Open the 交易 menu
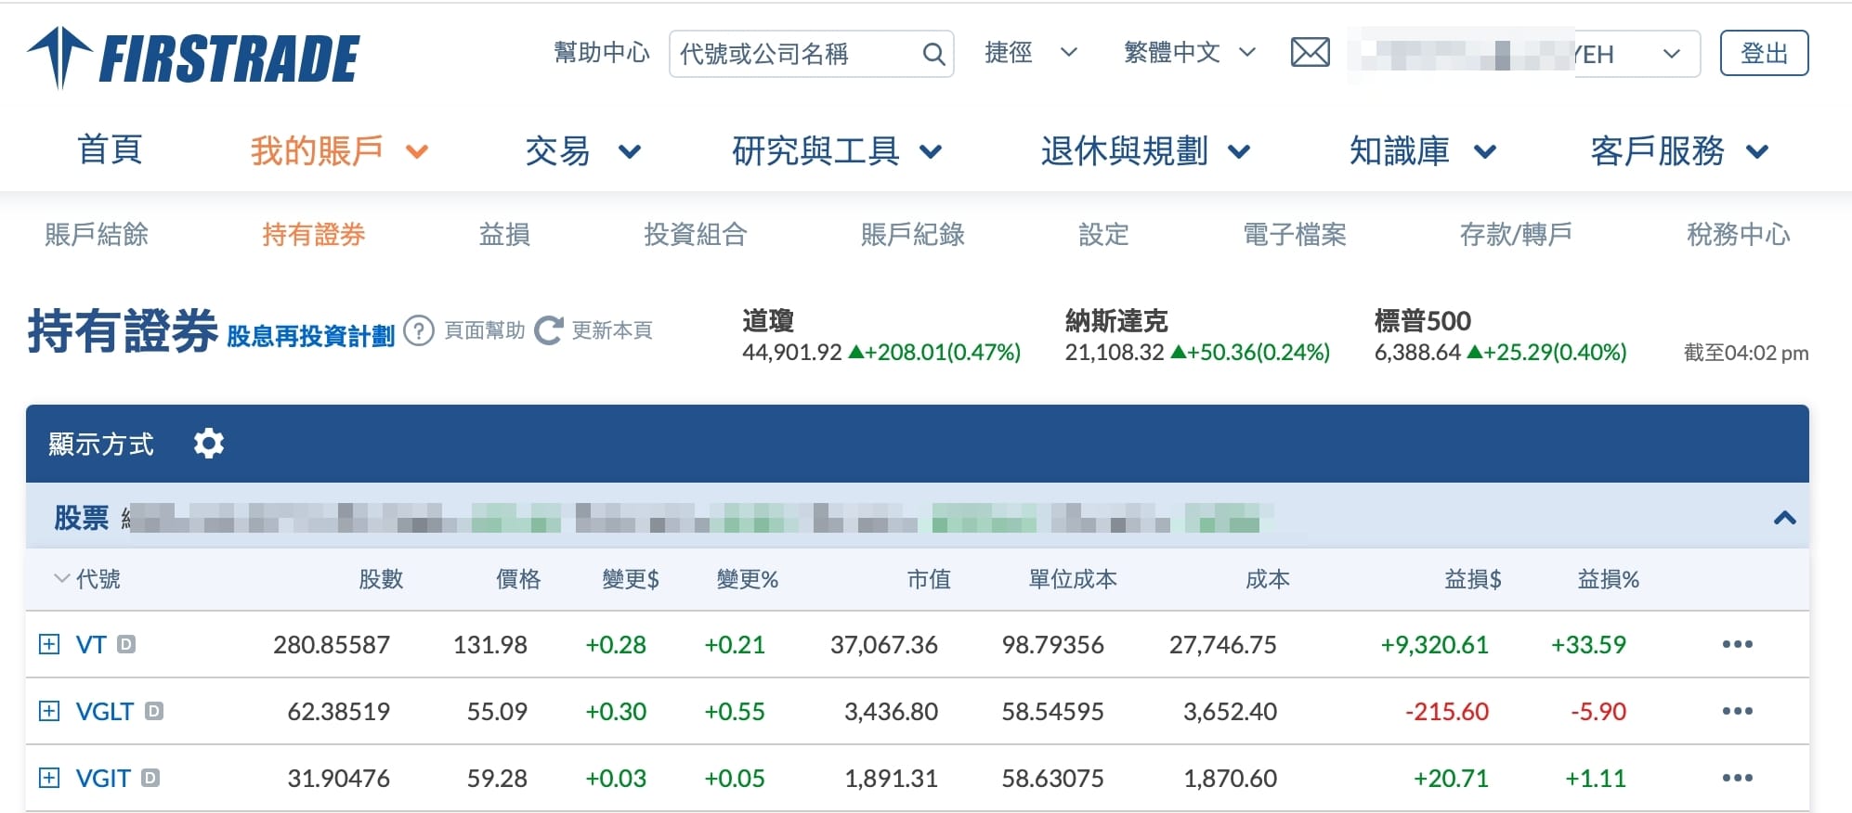 coord(583,150)
